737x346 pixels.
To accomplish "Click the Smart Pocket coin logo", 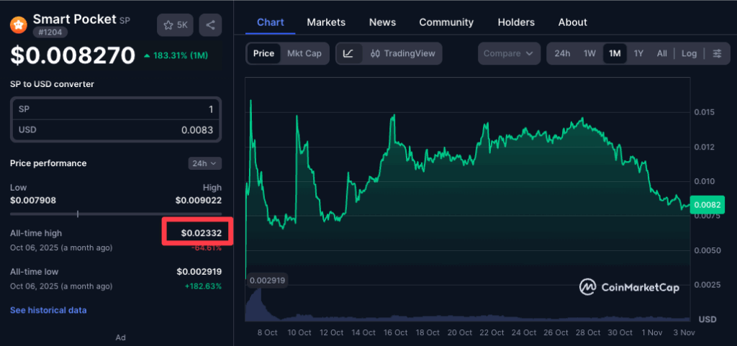I will tap(18, 25).
